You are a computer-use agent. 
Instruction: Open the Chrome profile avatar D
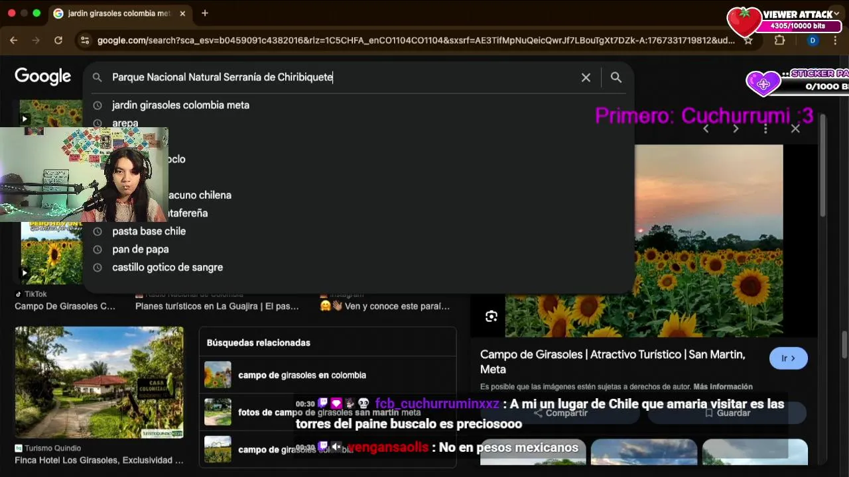point(813,40)
